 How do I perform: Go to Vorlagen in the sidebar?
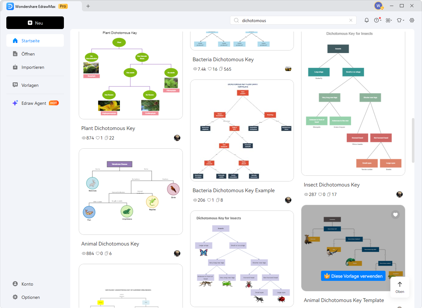coord(30,85)
